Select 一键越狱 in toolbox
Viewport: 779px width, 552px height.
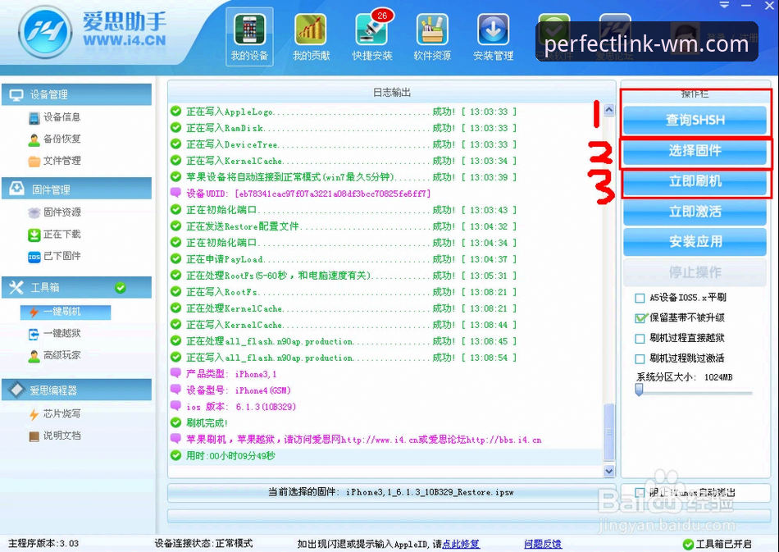(x=55, y=334)
